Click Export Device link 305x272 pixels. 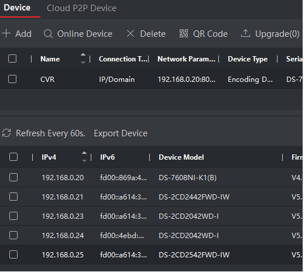(121, 133)
